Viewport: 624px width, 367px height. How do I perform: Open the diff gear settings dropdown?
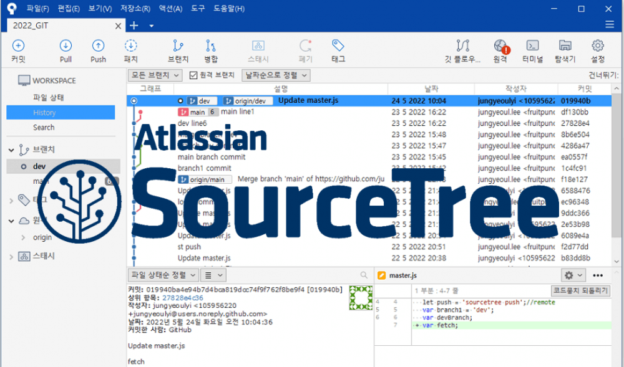tap(573, 275)
